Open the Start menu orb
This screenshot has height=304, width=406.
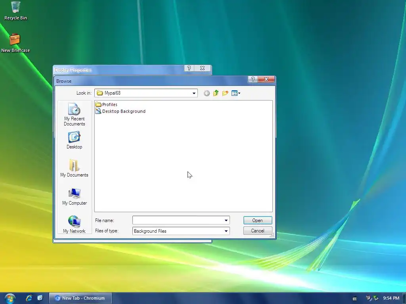(x=10, y=298)
